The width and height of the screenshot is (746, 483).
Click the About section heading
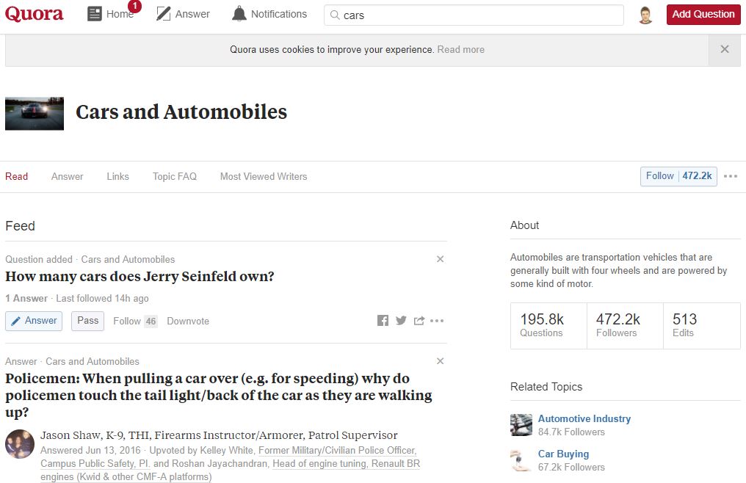[x=525, y=225]
